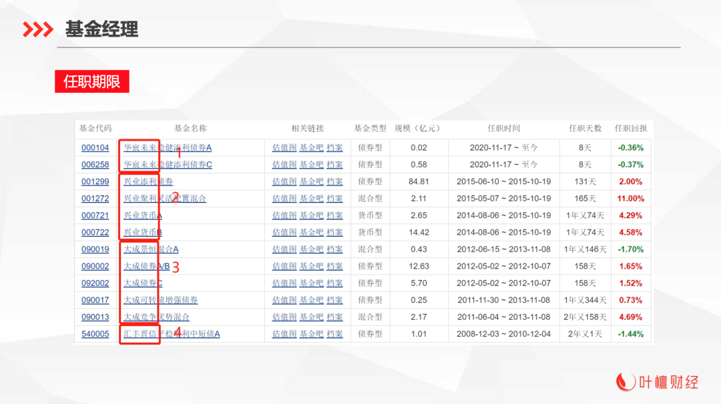Open fund code 090017 link

(x=95, y=301)
